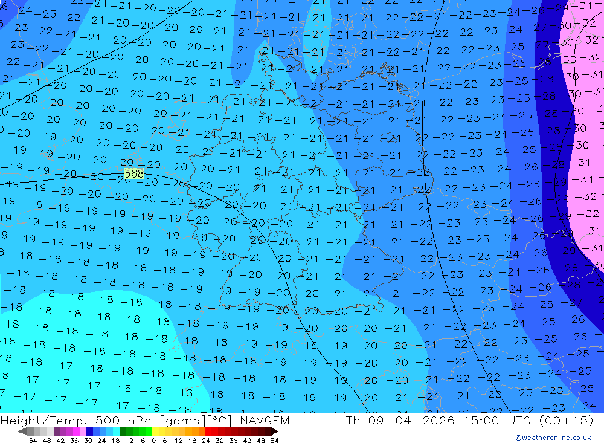Click the '(00+15)' forecast hour text
604x443 pixels.
point(567,420)
